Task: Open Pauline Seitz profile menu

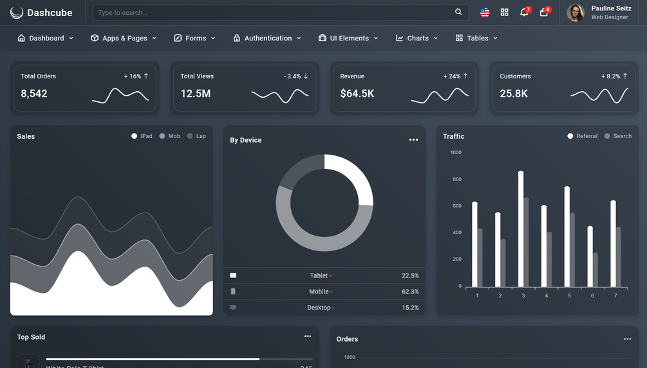Action: point(599,13)
